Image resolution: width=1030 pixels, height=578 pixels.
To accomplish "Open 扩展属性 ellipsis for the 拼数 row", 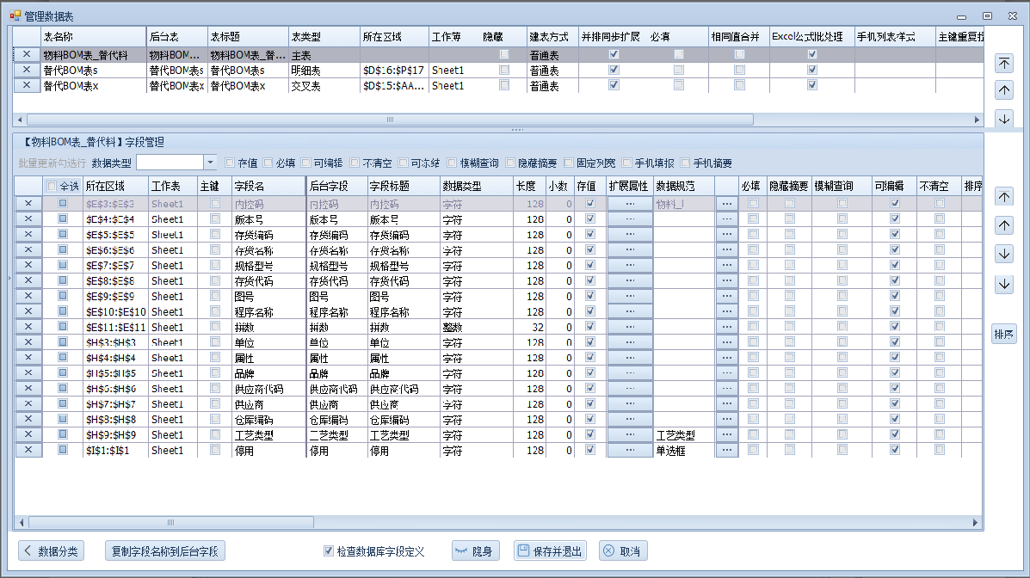I will coord(630,328).
